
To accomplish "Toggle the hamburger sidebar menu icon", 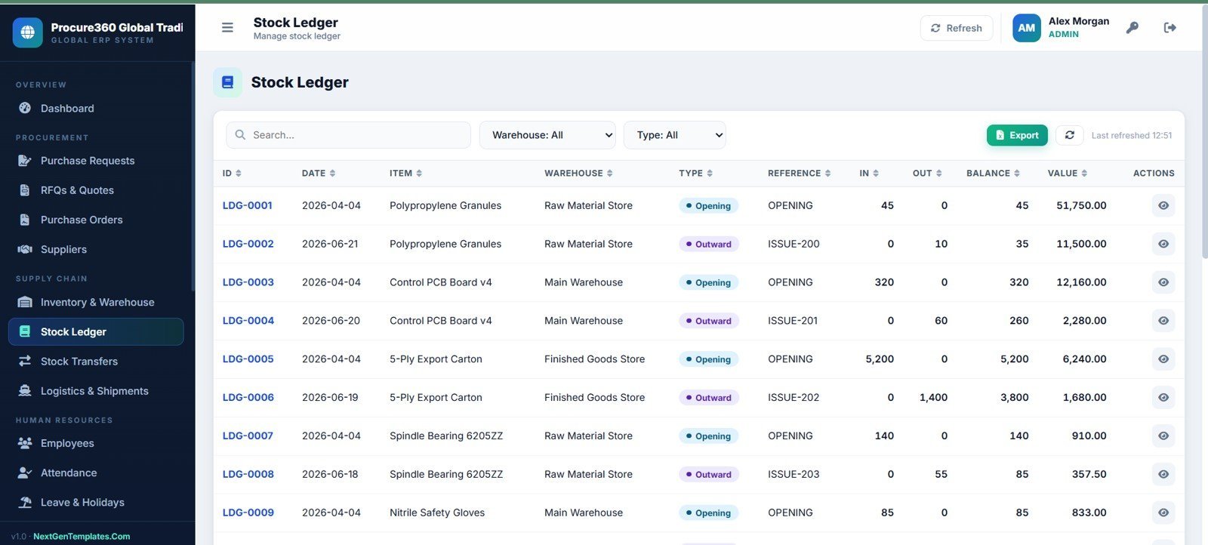I will pyautogui.click(x=227, y=28).
